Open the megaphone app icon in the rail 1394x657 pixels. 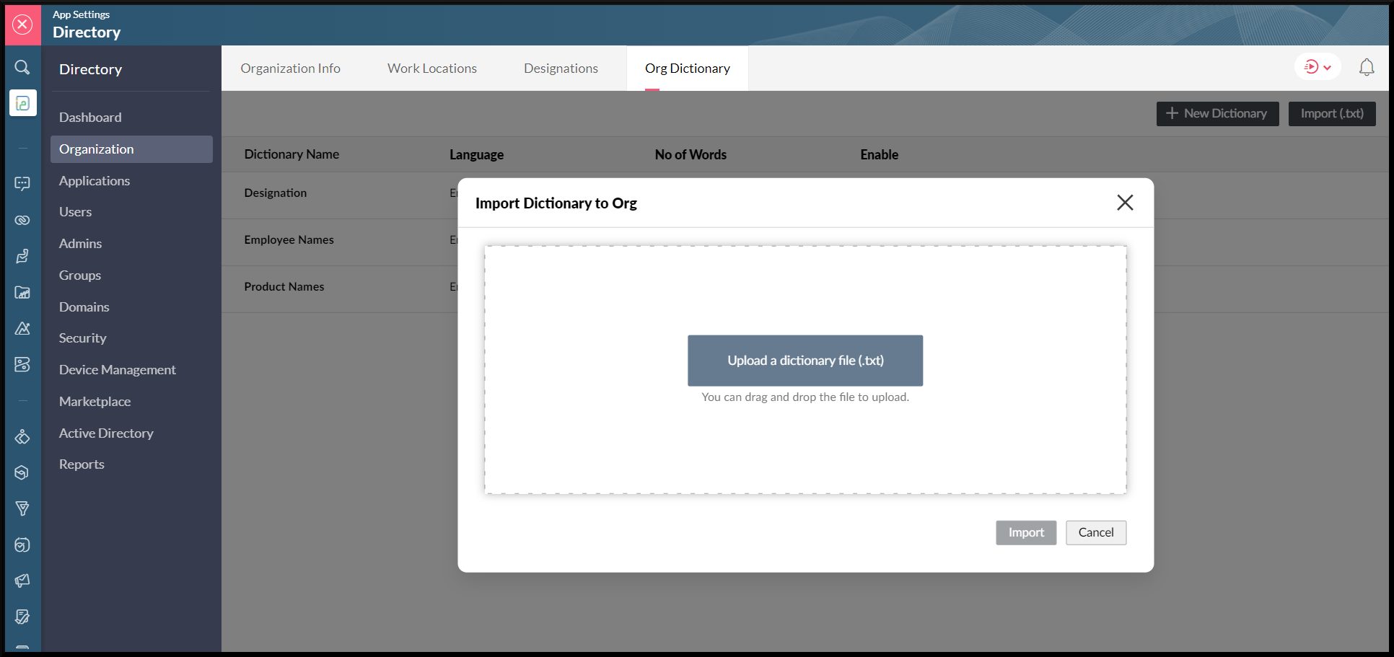[22, 581]
